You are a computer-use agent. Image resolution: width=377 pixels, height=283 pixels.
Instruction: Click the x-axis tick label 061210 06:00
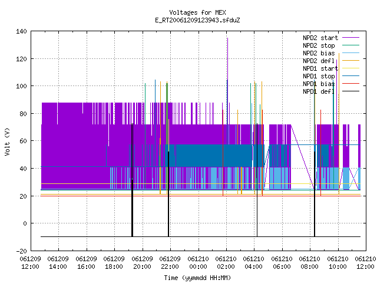282,263
